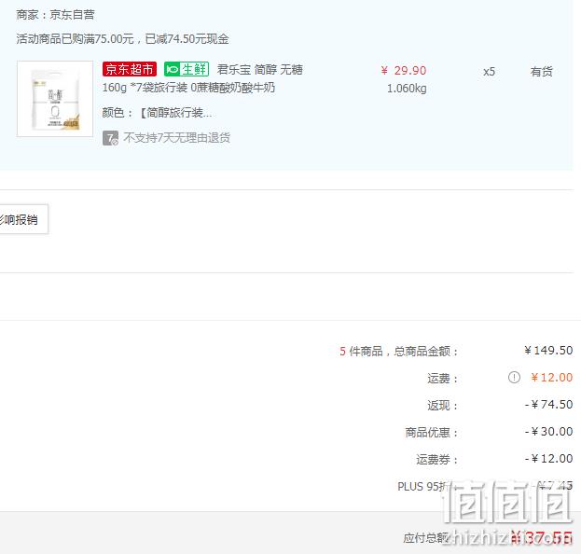Screen dimensions: 581x554
Task: Click 160g *7袋旅行装 description line
Action: (188, 88)
